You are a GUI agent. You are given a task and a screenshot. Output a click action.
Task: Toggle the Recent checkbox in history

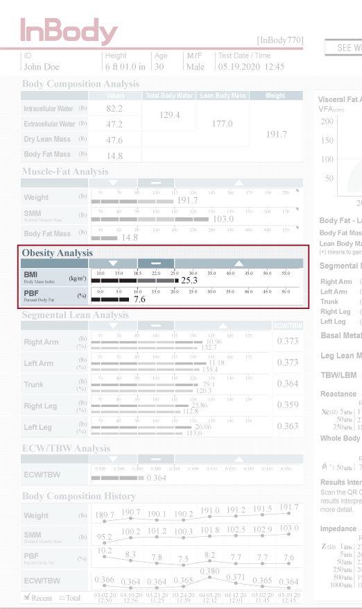tap(27, 597)
